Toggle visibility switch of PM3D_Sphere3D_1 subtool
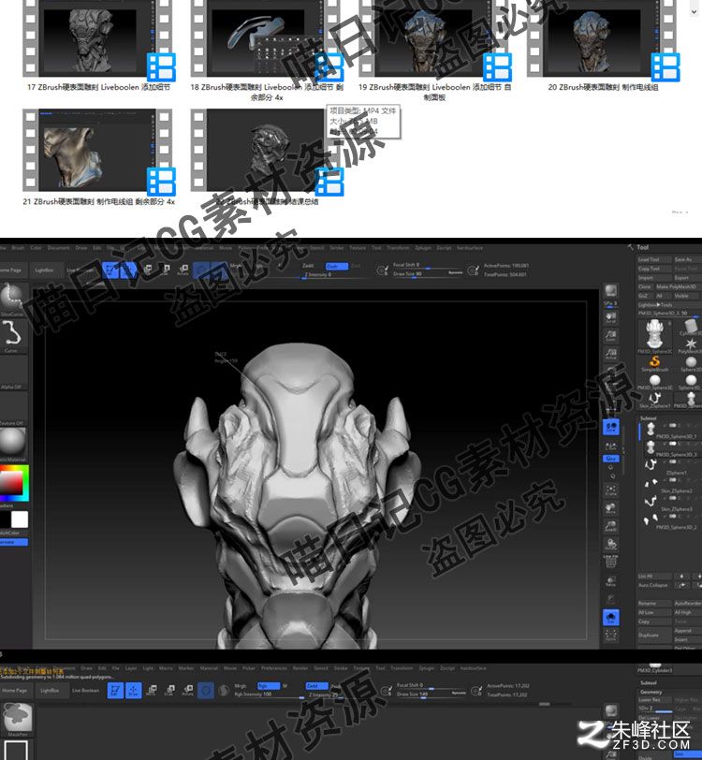 click(x=673, y=425)
